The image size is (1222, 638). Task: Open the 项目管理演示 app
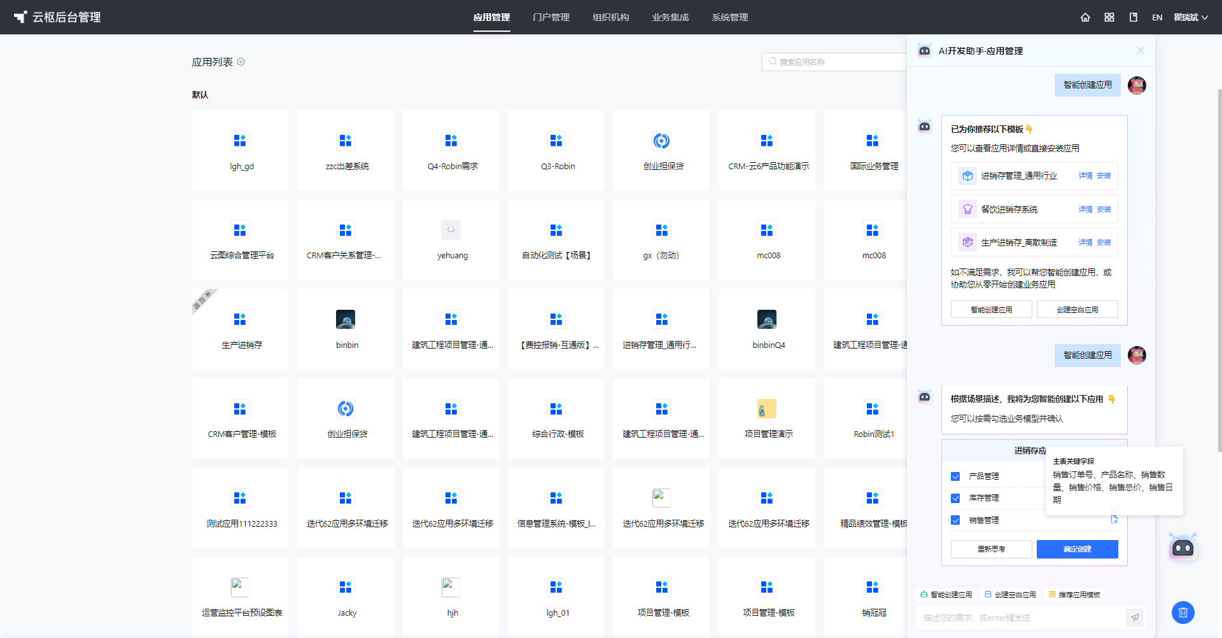pos(767,419)
